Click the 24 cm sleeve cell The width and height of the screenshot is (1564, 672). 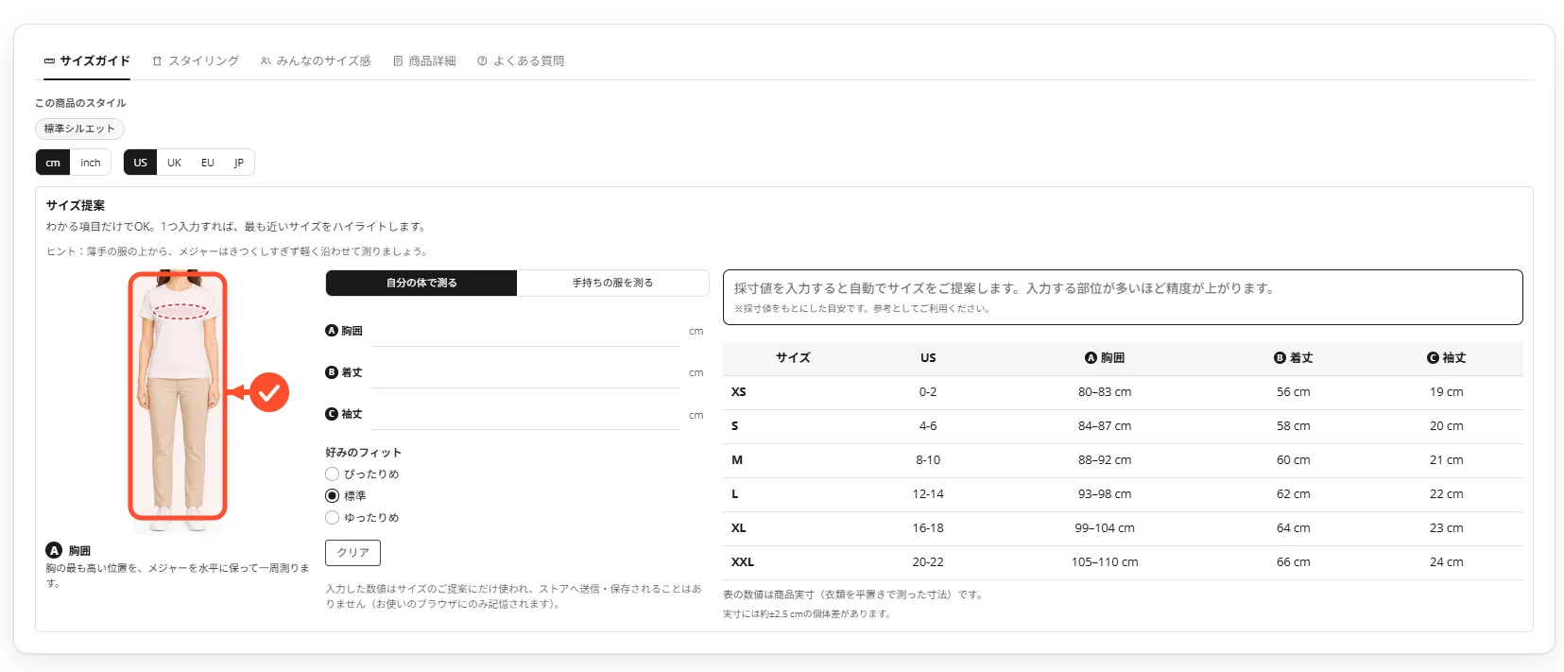1447,562
